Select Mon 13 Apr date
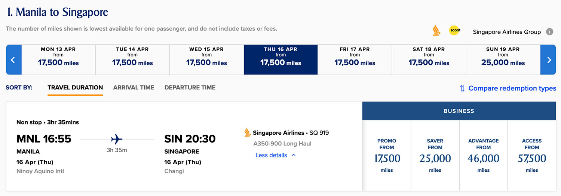 (58, 60)
